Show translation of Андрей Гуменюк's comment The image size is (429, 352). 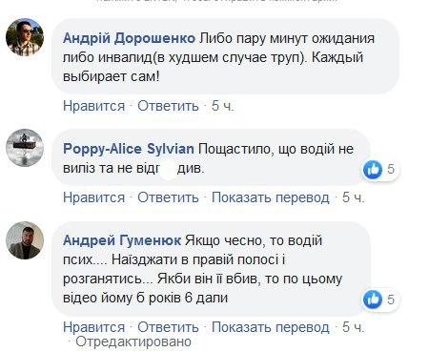[x=271, y=327]
